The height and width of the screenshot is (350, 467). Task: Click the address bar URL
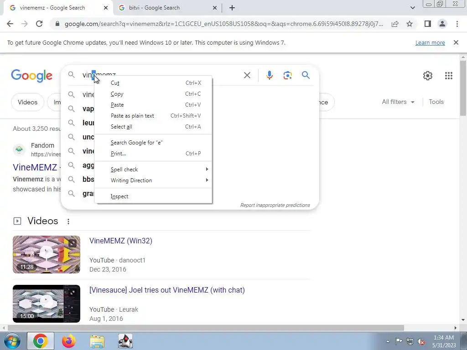point(223,24)
